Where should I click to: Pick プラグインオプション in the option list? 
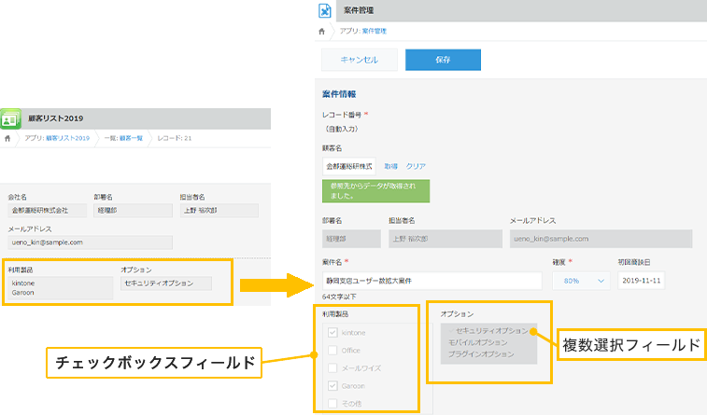coord(481,354)
